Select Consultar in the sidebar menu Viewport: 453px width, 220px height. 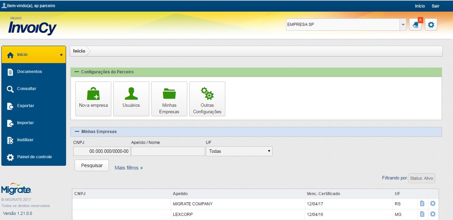click(27, 89)
